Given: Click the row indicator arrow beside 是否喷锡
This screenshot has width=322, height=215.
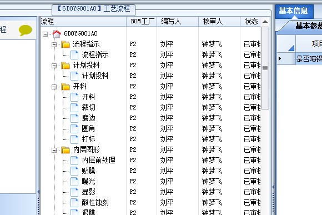Looking at the screenshot, I should click(280, 59).
